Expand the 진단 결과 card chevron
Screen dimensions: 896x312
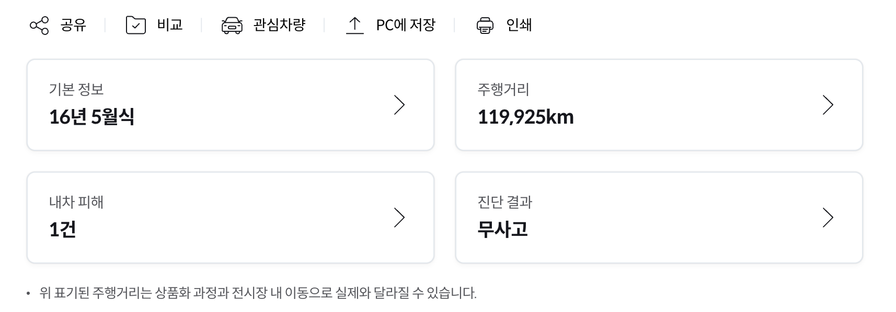point(828,218)
